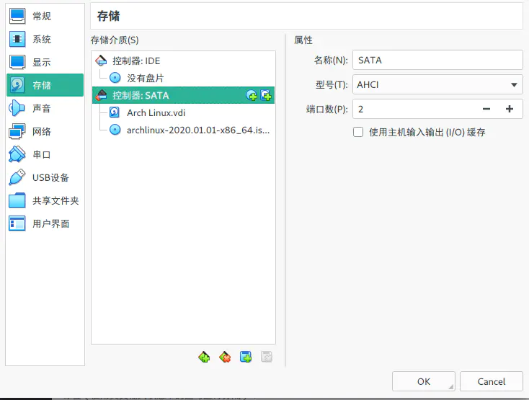The image size is (529, 400).
Task: Add an optical drive to SATA controller
Action: [x=252, y=95]
